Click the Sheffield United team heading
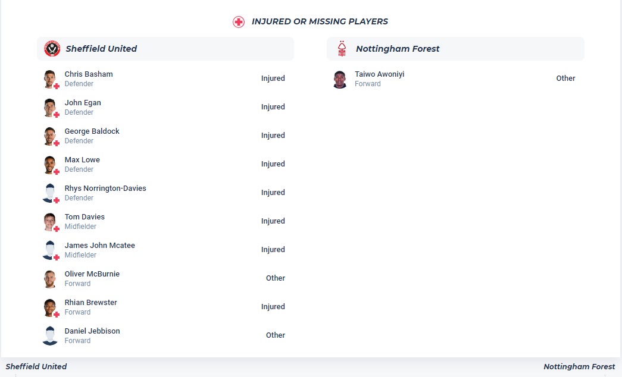622x377 pixels. (x=101, y=49)
